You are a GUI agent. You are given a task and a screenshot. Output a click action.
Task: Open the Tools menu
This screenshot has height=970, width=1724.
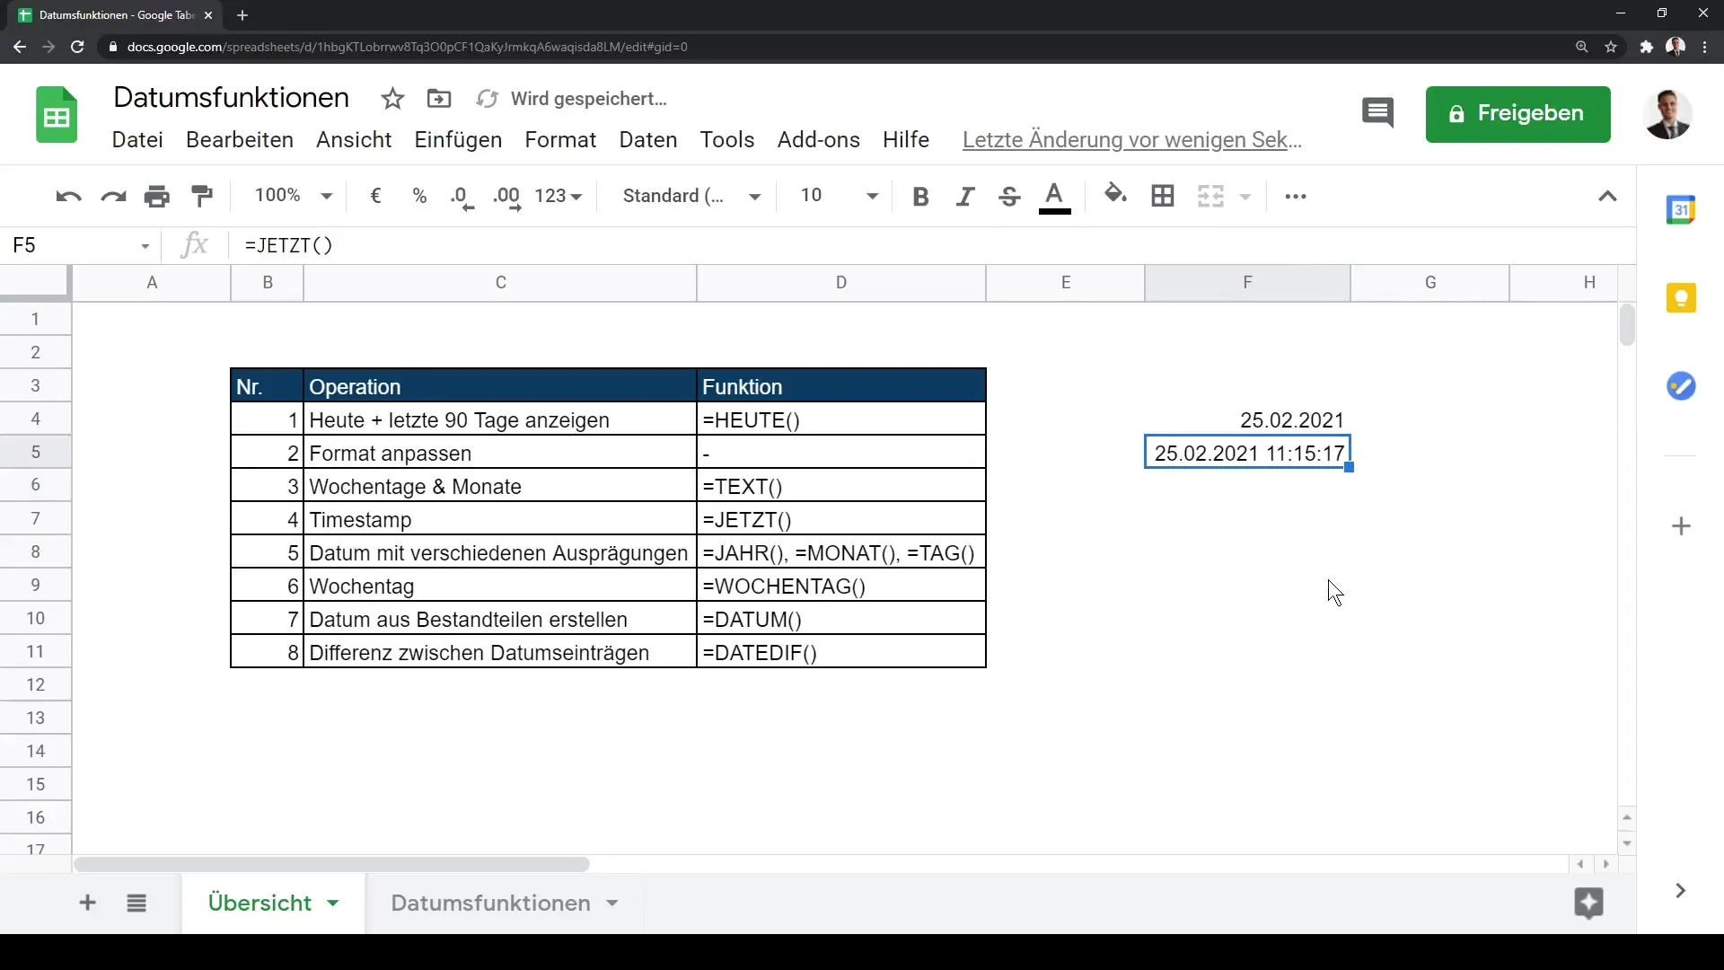(x=727, y=140)
